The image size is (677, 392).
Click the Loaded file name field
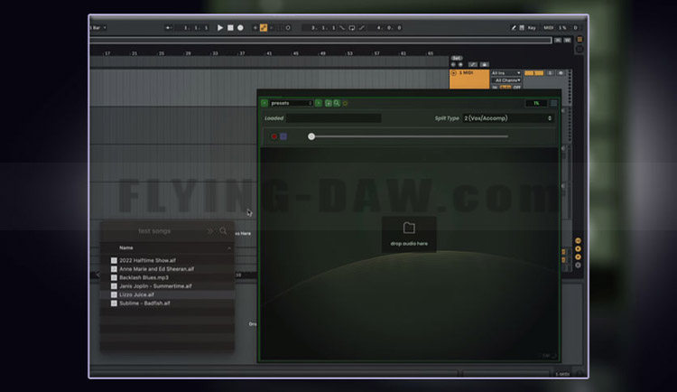pos(333,118)
